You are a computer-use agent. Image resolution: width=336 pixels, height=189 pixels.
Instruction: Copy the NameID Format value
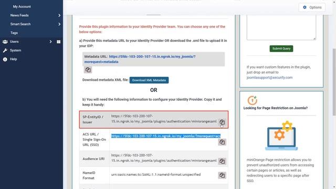(222, 175)
